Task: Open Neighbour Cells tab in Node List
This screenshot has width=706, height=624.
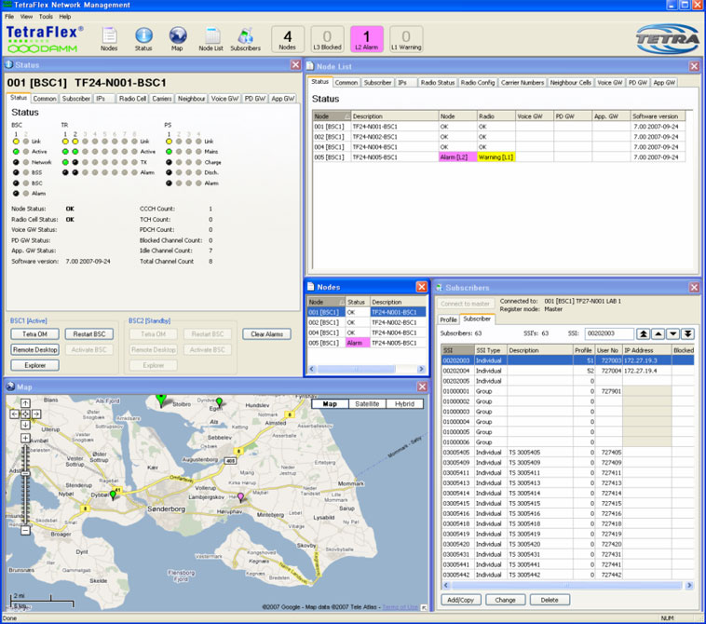Action: (x=570, y=83)
